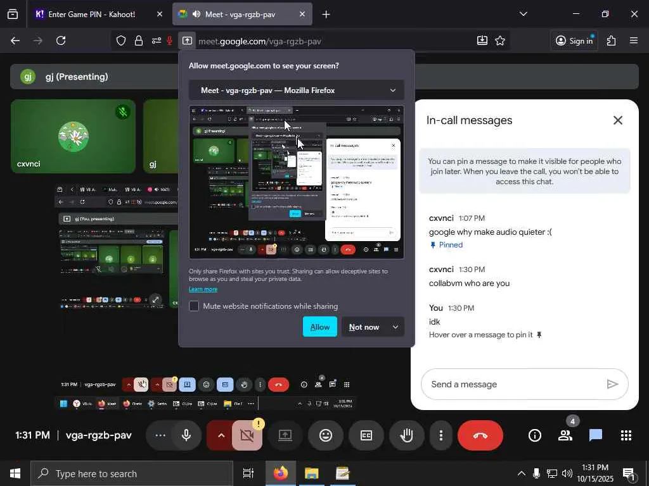Click the Type here to search box
The height and width of the screenshot is (486, 649).
point(132,473)
